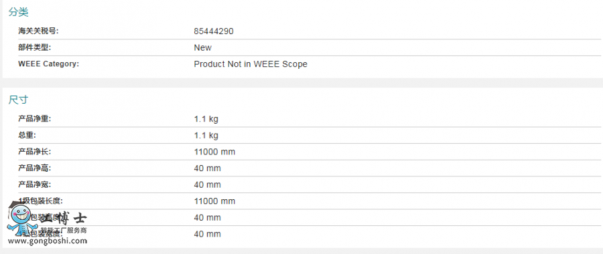Image resolution: width=603 pixels, height=254 pixels.
Task: Select the 产品净高 value 40 mm
Action: (x=207, y=168)
